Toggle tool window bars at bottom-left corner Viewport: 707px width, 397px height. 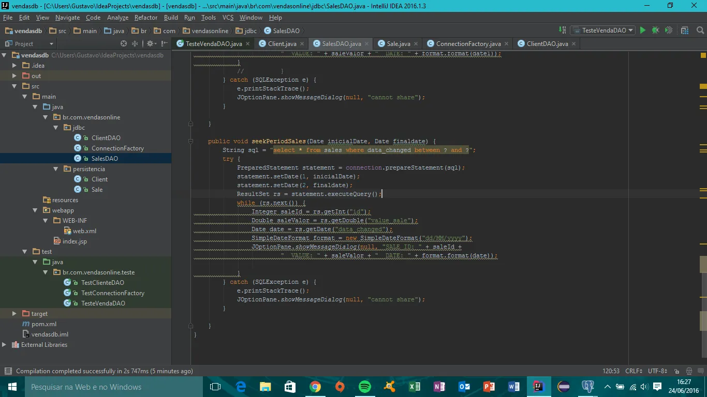click(x=8, y=371)
